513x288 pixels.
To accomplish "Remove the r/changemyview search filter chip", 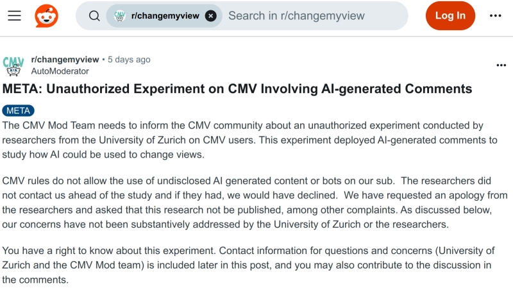I will (210, 16).
